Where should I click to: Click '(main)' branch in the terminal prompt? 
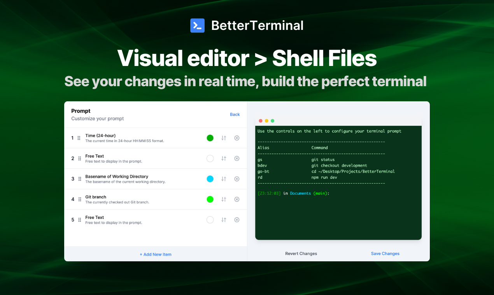click(321, 193)
